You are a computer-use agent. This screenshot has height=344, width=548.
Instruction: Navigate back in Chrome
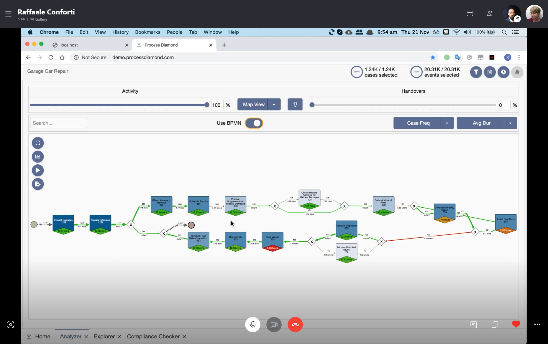[28, 57]
